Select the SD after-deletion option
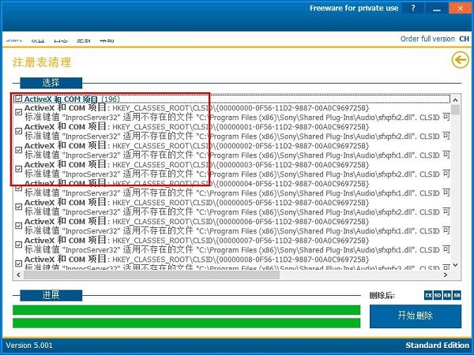This screenshot has height=355, width=474. point(438,295)
